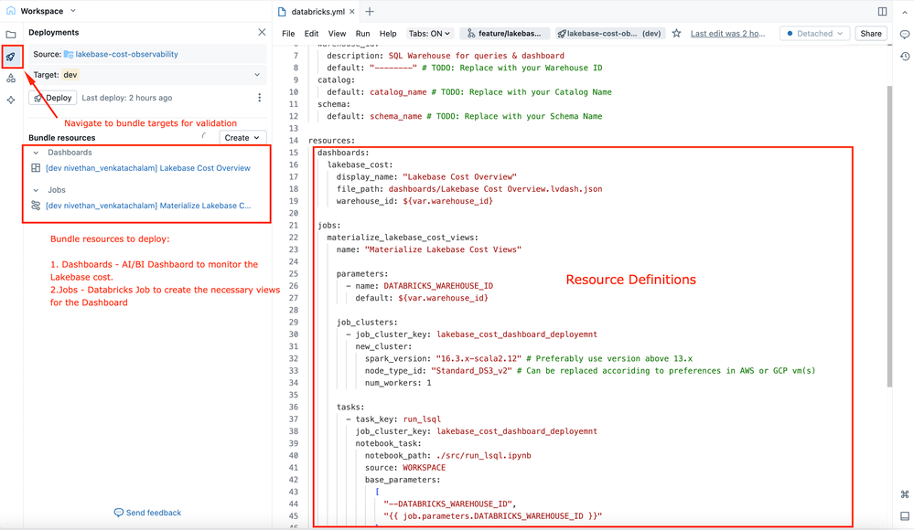Open the workspace files folder icon
Image resolution: width=914 pixels, height=530 pixels.
tap(11, 35)
